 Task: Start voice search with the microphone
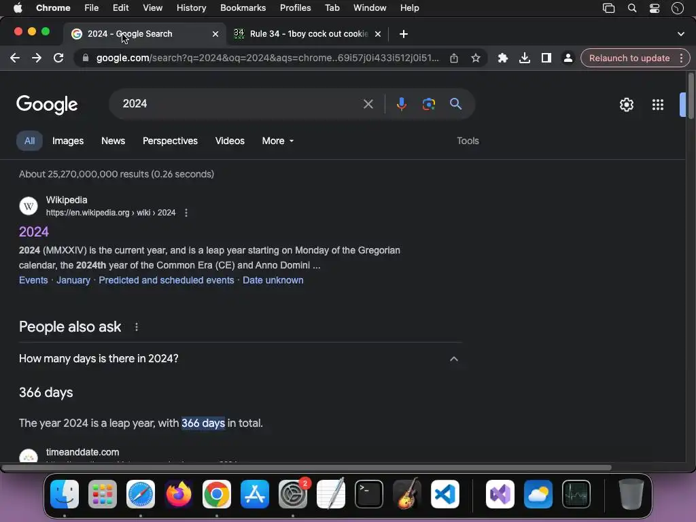401,104
